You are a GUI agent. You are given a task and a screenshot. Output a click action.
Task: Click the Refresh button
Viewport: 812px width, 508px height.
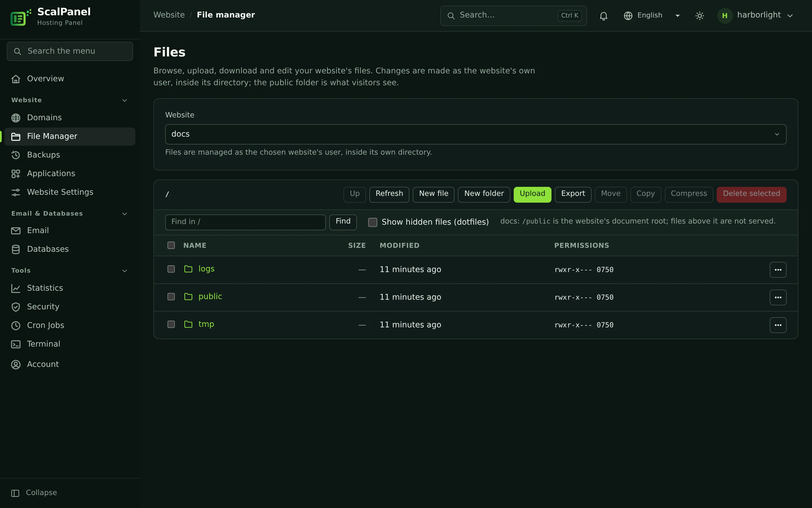click(x=389, y=194)
